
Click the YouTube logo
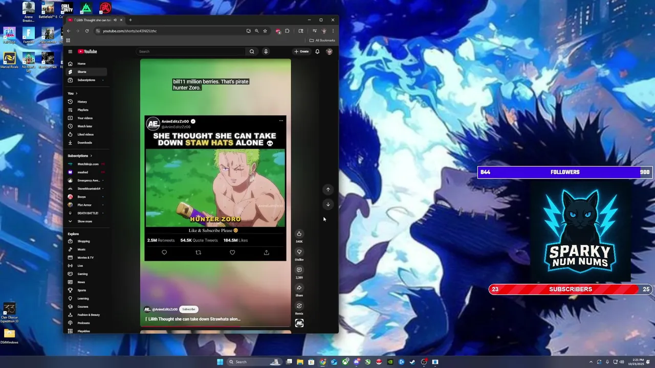pyautogui.click(x=88, y=52)
